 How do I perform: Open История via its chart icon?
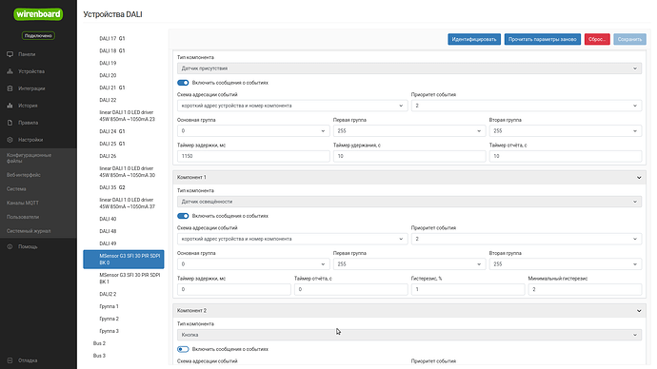pyautogui.click(x=10, y=106)
